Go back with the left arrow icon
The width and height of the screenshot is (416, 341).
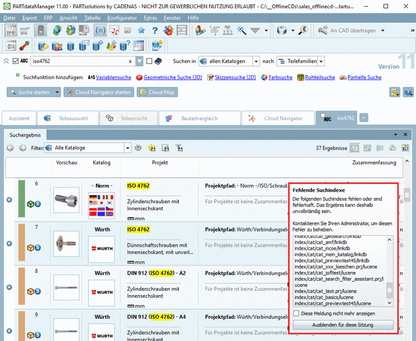(10, 148)
